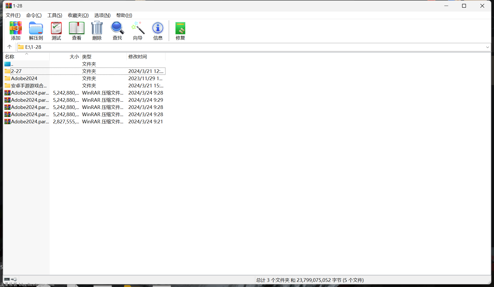Sort by 类型 column header
The width and height of the screenshot is (494, 287).
click(x=104, y=57)
